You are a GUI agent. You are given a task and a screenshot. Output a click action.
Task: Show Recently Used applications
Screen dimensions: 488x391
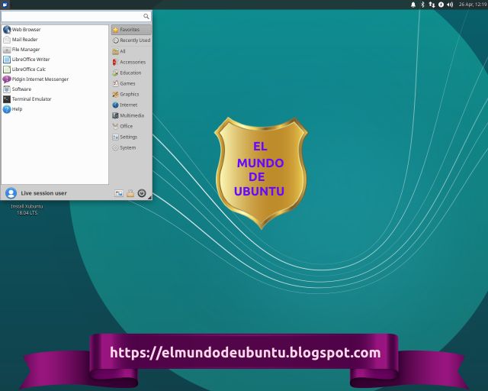pos(131,40)
